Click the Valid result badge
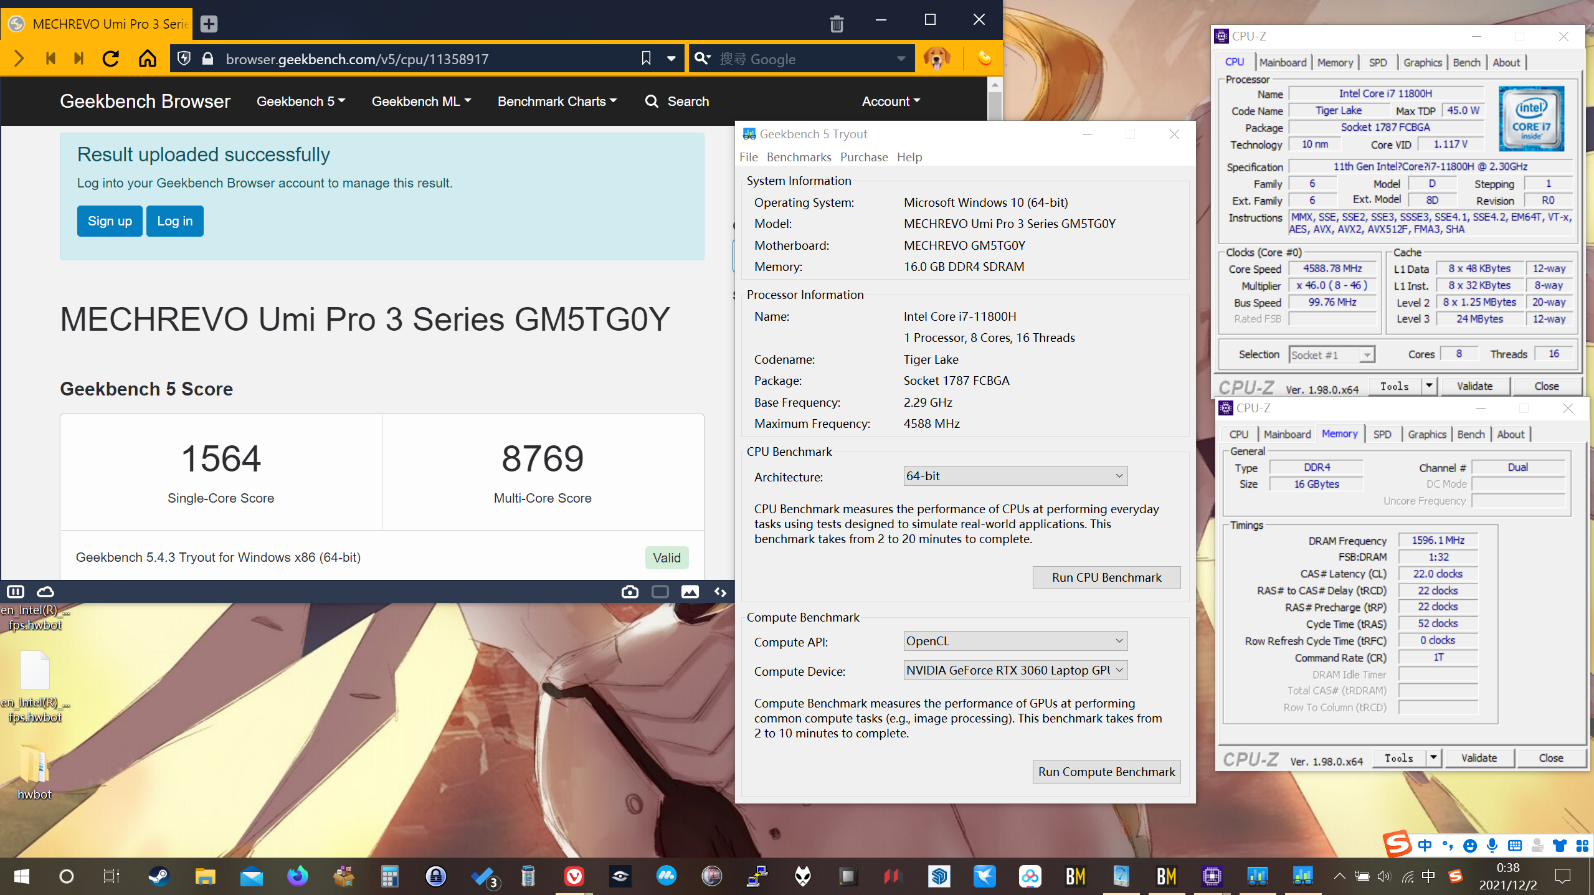Viewport: 1594px width, 895px height. click(667, 557)
